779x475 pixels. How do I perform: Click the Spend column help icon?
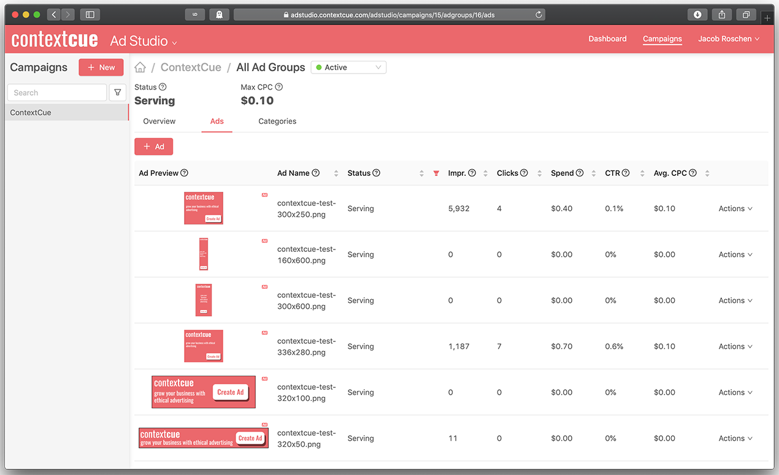[579, 173]
